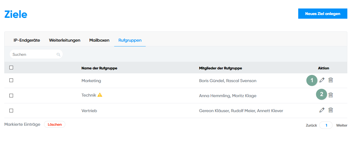The image size is (359, 143).
Task: Select the Technik row checkbox
Action: 11,96
